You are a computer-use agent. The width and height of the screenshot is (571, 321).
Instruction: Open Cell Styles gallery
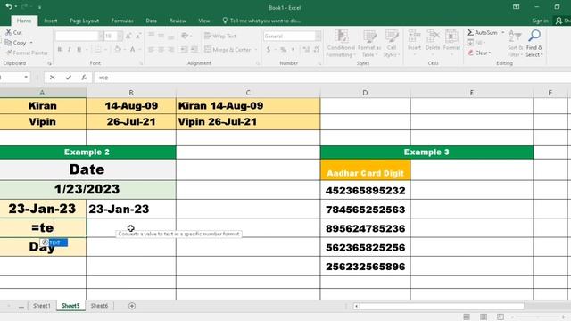[x=392, y=44]
